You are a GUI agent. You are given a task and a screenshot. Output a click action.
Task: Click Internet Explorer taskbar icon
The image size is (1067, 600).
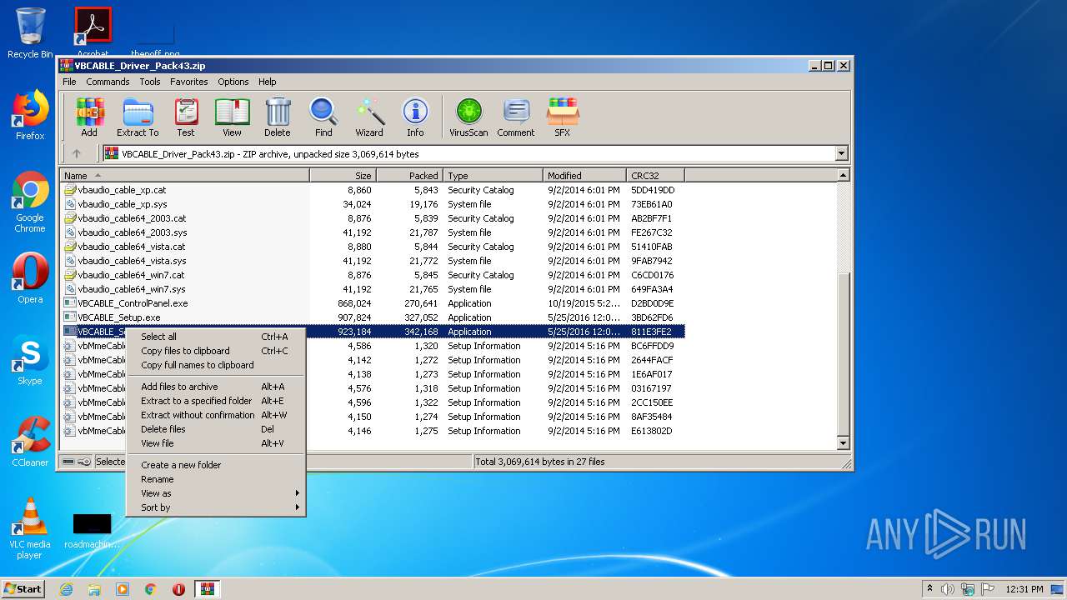tap(66, 589)
